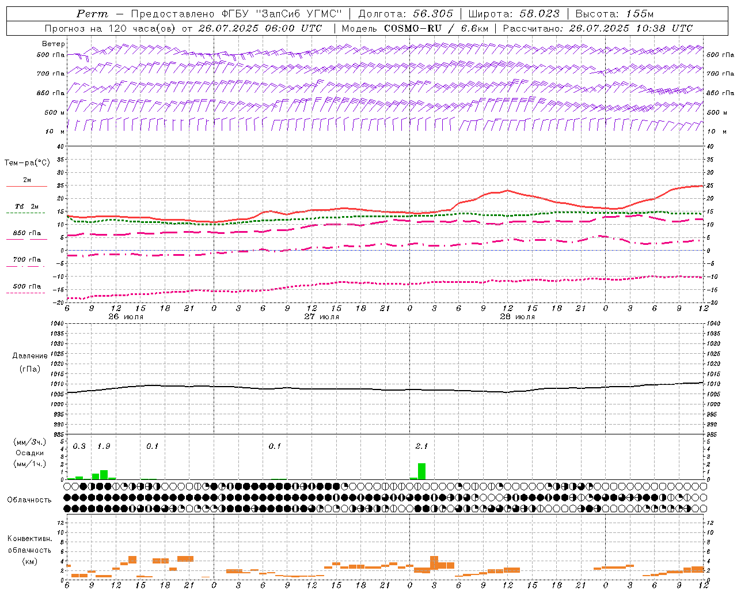The width and height of the screenshot is (737, 590).
Task: Click "700 гПа" in the temperature legend
Action: pyautogui.click(x=27, y=259)
